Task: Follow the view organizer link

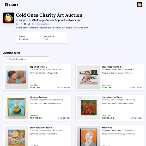Action: pos(43,24)
